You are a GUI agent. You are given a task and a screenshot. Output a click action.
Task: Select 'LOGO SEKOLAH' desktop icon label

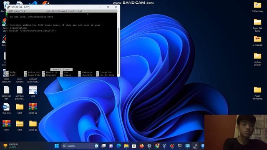point(6,80)
